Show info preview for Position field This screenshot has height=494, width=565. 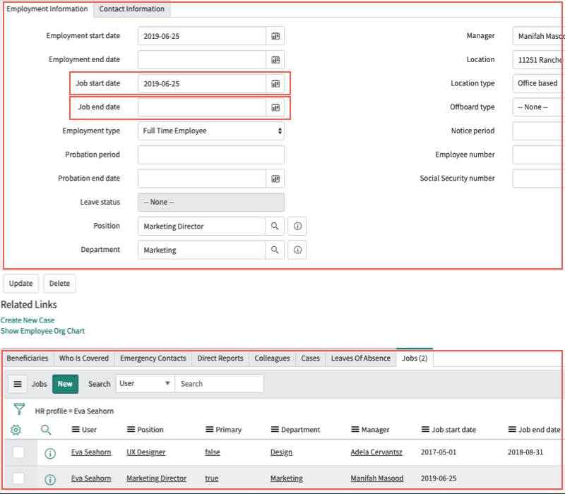coord(297,226)
